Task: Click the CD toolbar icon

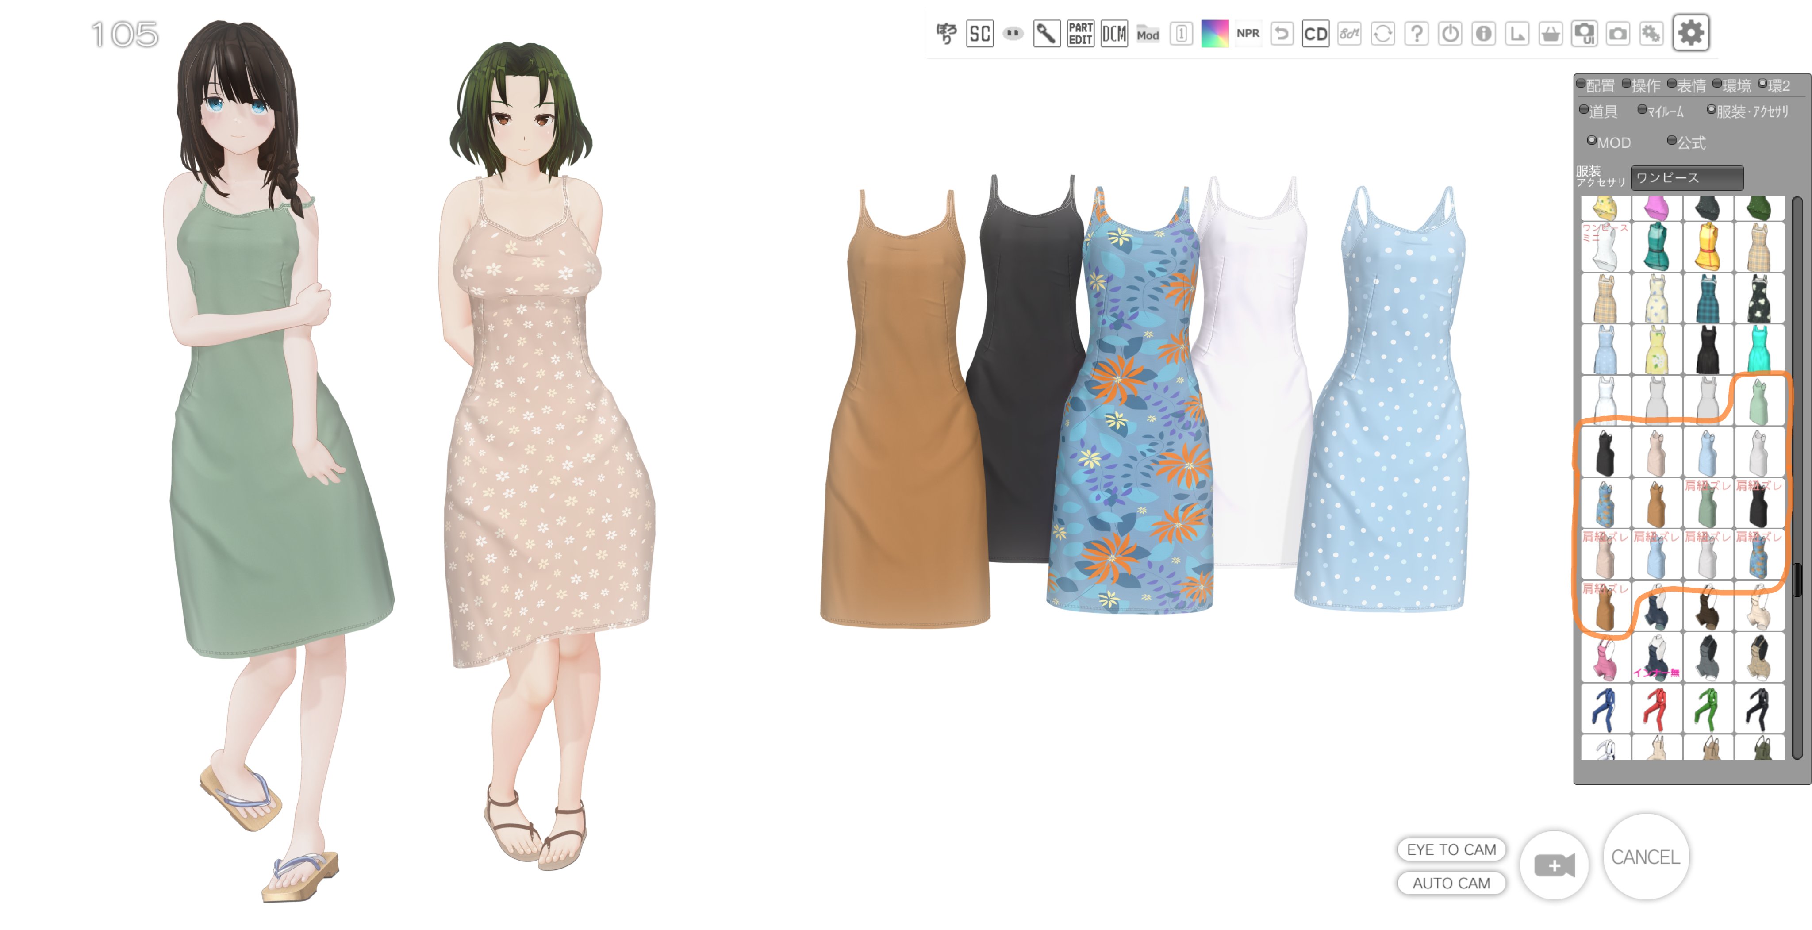Action: (x=1315, y=33)
